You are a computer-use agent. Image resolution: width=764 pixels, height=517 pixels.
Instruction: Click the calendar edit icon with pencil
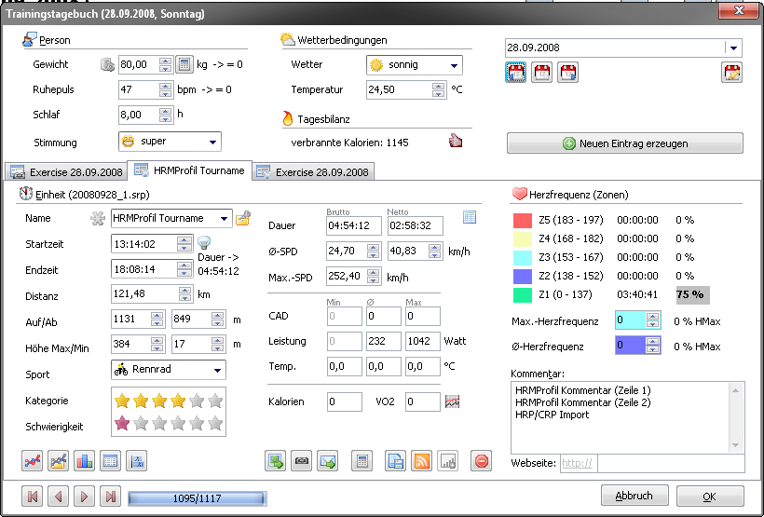(731, 73)
